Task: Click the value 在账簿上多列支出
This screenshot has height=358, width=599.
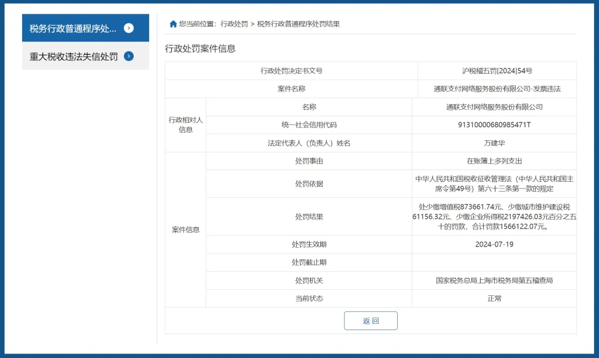Action: pos(494,161)
